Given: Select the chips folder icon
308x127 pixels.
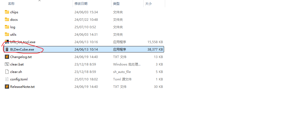Looking at the screenshot, I should [x=7, y=12].
